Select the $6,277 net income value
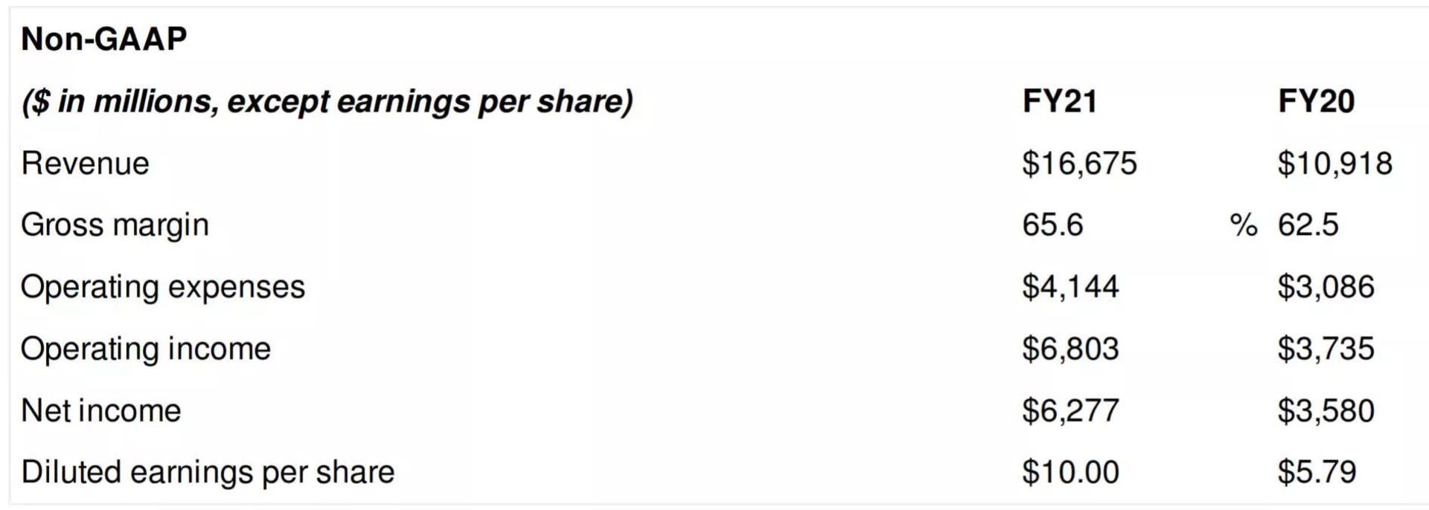 [1070, 410]
